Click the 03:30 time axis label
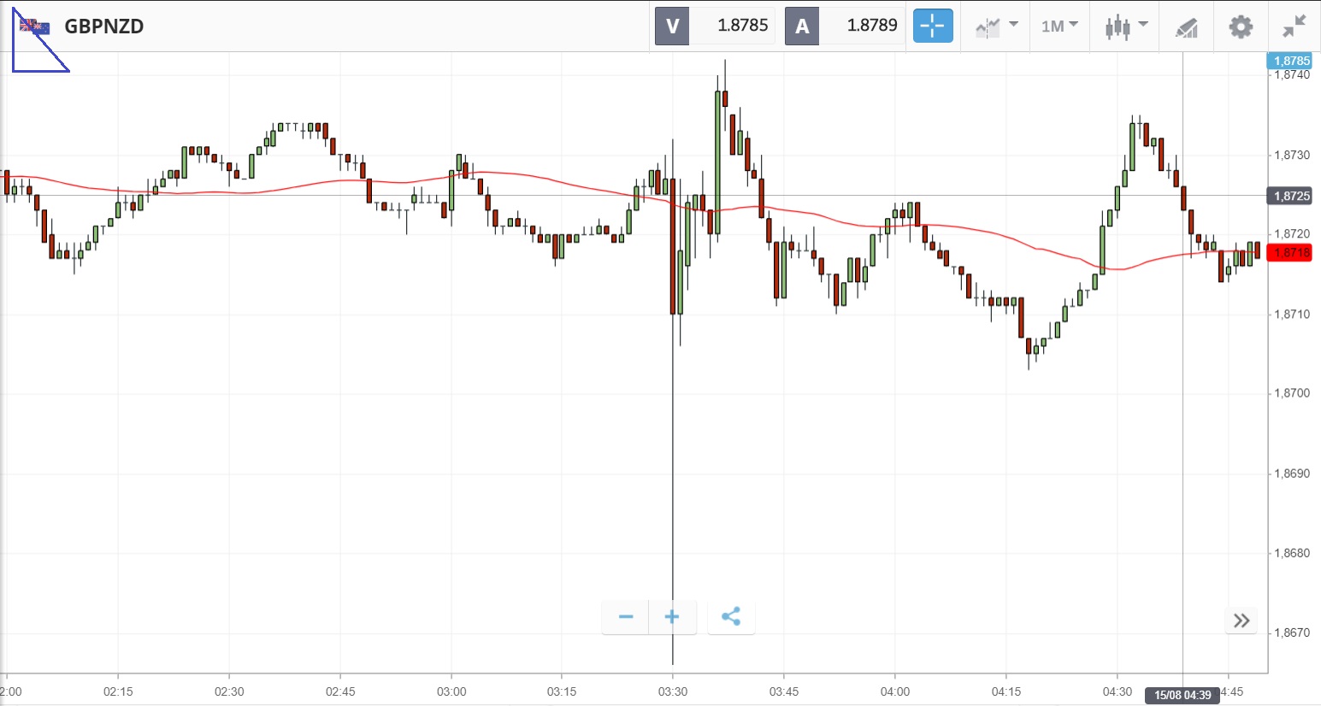This screenshot has height=706, width=1321. tap(673, 691)
